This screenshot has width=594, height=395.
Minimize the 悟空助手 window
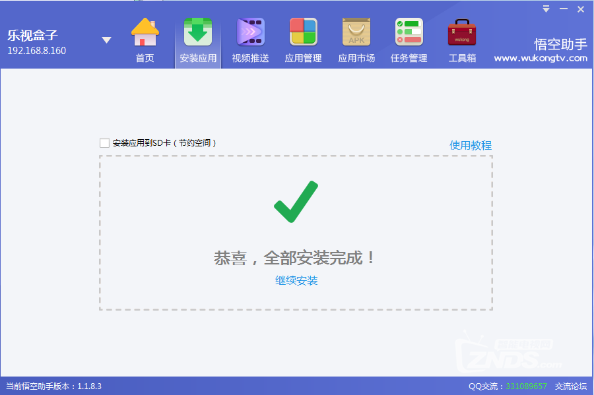pyautogui.click(x=564, y=9)
